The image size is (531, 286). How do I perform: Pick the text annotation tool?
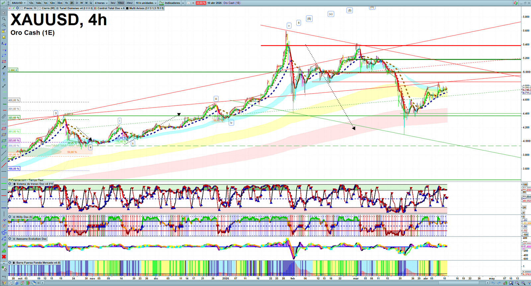(x=4, y=74)
